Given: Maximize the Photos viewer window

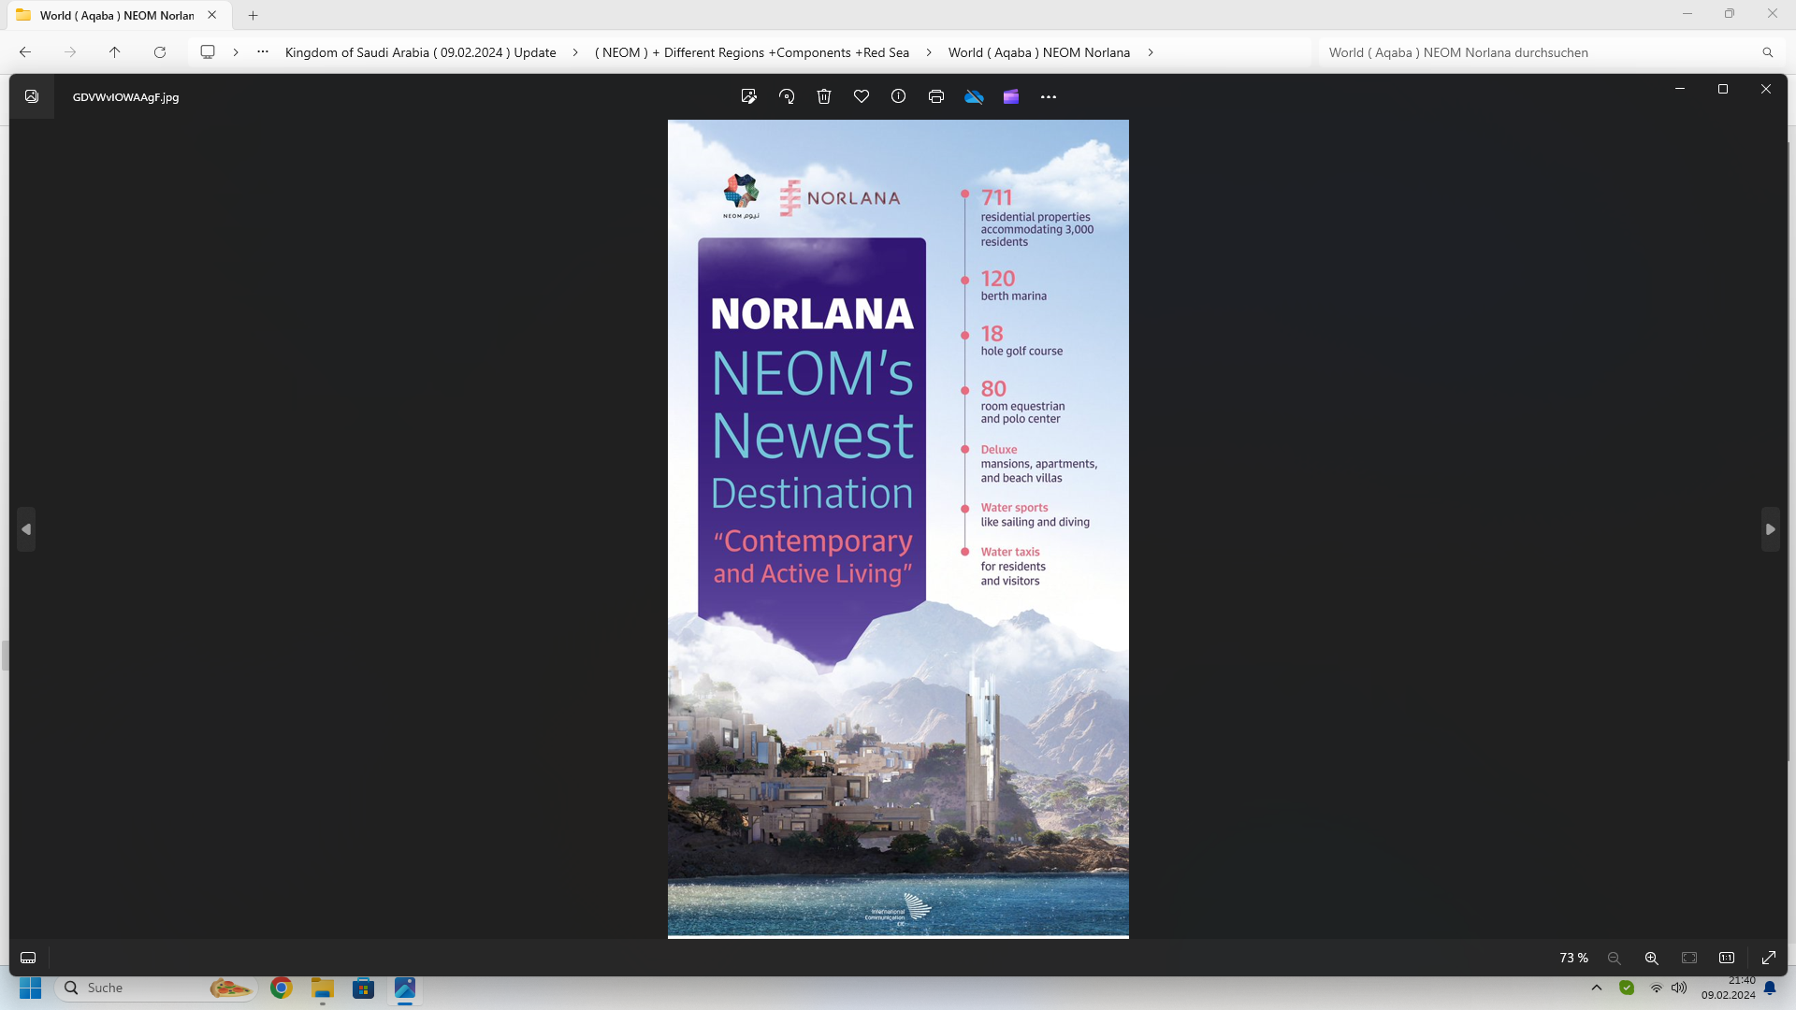Looking at the screenshot, I should tap(1723, 89).
